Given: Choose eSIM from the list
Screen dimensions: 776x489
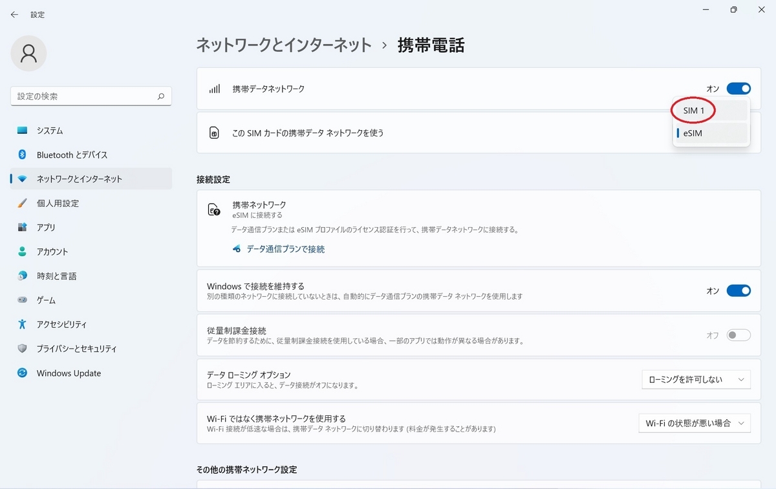Looking at the screenshot, I should pyautogui.click(x=711, y=133).
